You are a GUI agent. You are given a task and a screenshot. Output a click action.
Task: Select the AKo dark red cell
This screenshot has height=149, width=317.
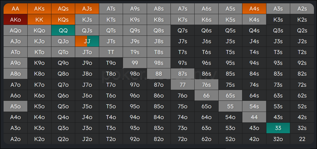point(15,20)
